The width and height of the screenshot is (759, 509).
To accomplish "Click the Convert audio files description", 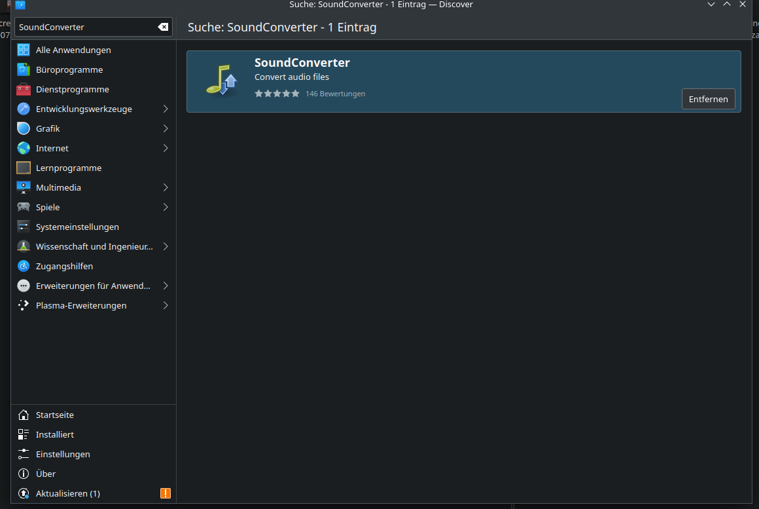I will 292,77.
